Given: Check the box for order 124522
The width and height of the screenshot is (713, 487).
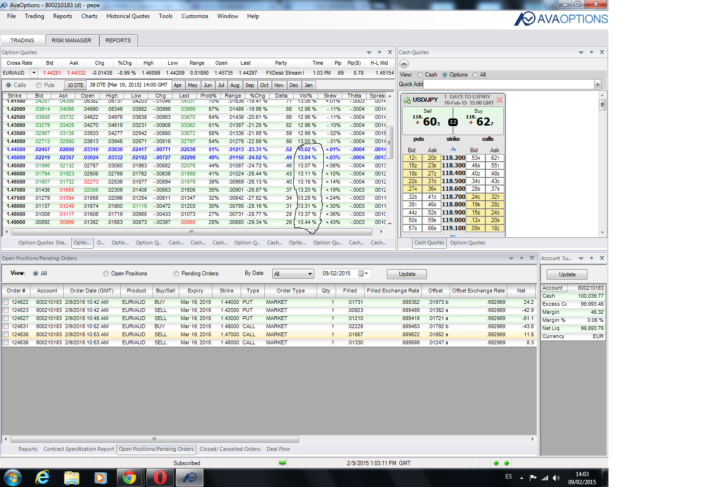Looking at the screenshot, I should click(6, 302).
